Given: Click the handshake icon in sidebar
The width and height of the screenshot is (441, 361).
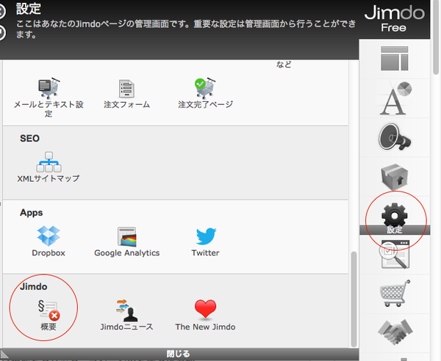Looking at the screenshot, I should pyautogui.click(x=395, y=332).
